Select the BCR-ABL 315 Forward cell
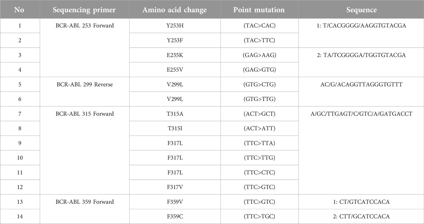Screen dimensions: 424x224 [x=84, y=150]
